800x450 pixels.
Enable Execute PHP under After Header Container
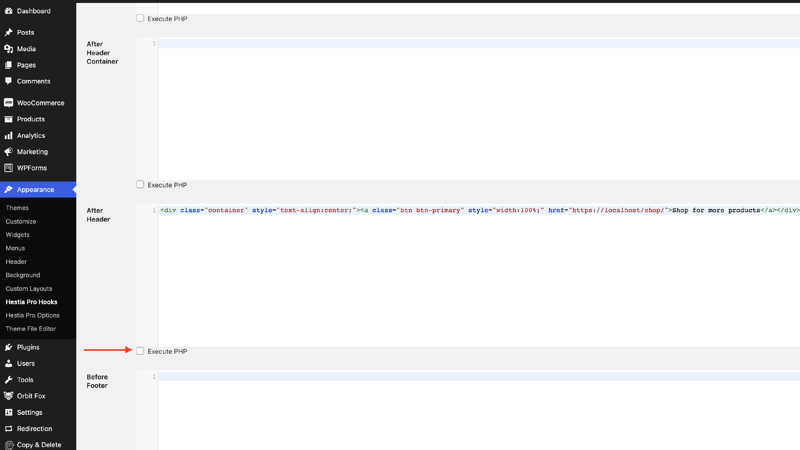tap(140, 184)
